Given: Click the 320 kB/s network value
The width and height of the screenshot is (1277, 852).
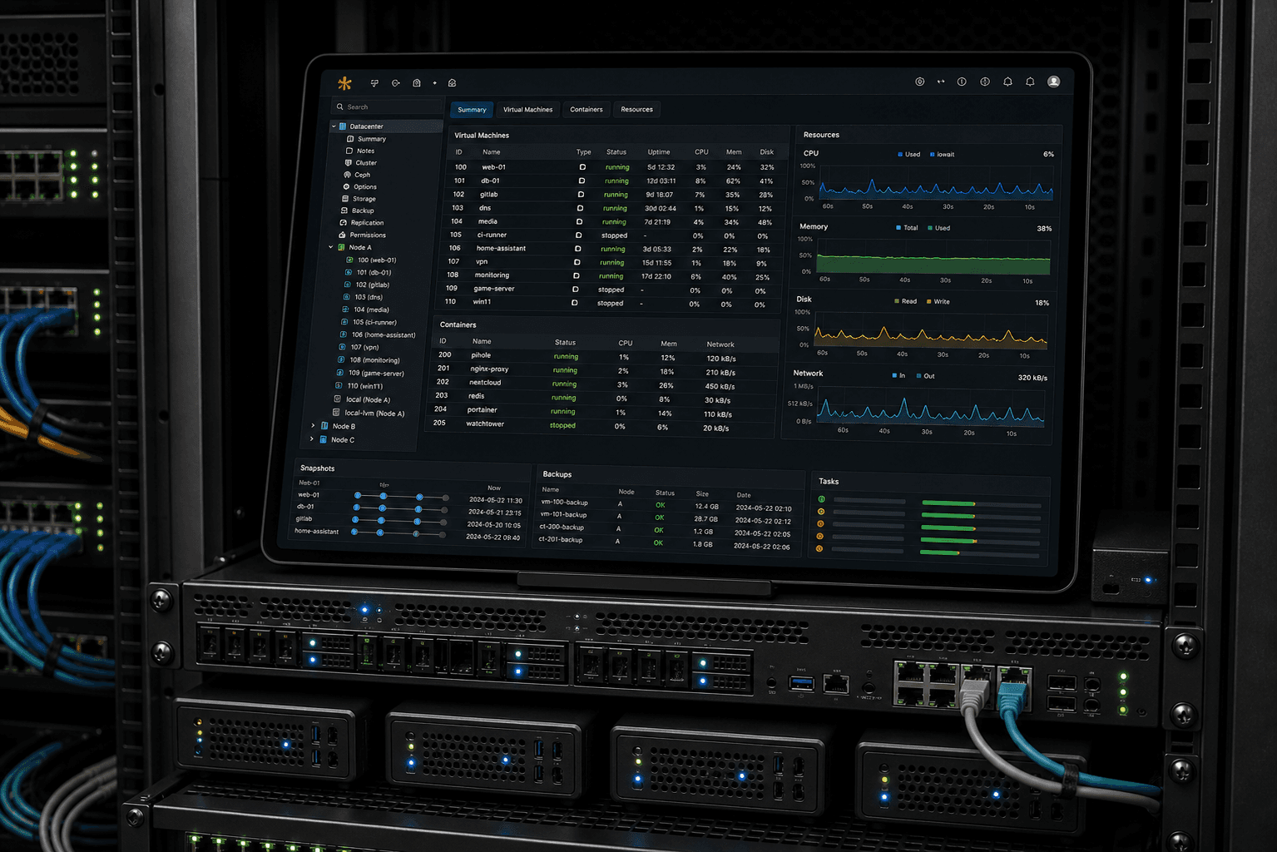Looking at the screenshot, I should [1032, 378].
